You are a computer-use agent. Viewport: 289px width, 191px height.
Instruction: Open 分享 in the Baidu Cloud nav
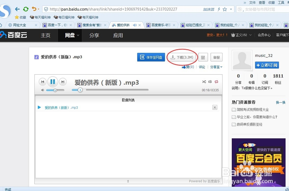coord(94,35)
